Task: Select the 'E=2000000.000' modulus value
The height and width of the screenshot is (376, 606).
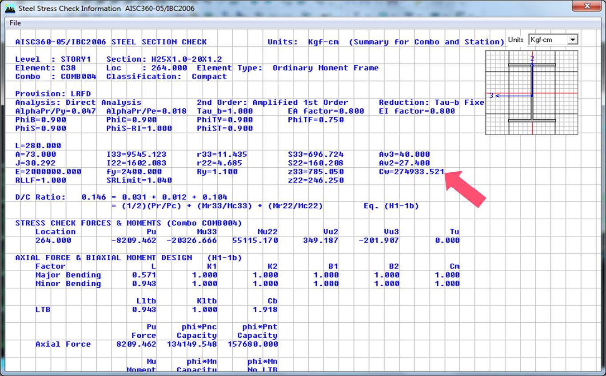Action: (x=48, y=172)
